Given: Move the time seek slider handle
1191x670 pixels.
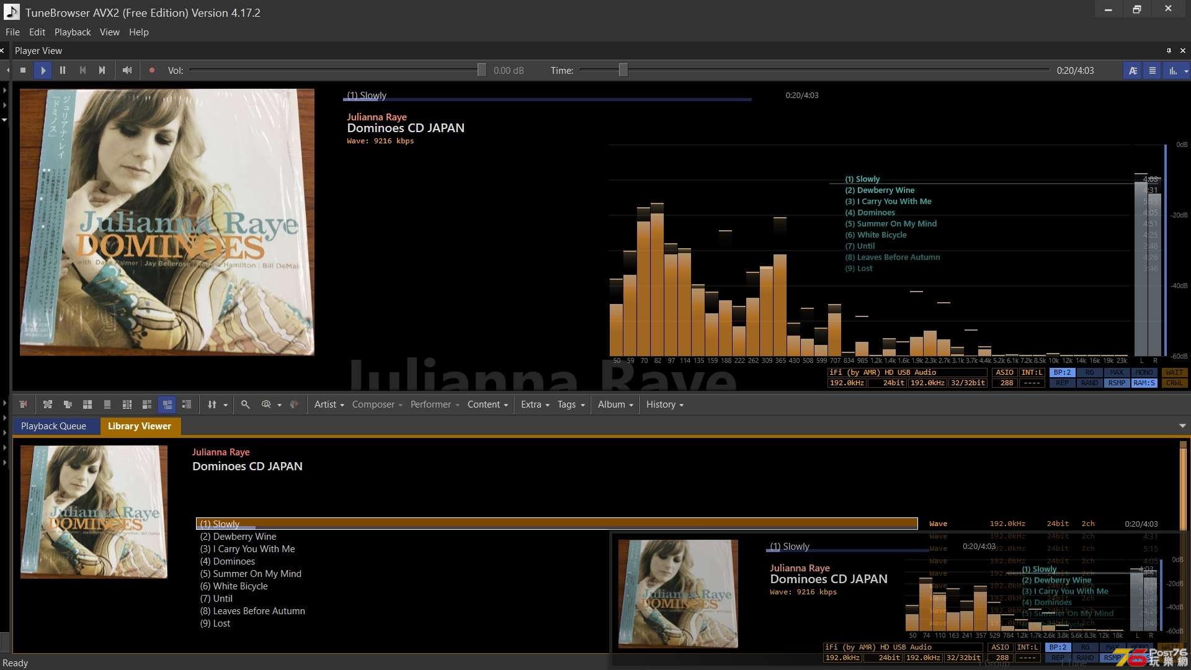Looking at the screenshot, I should point(623,70).
